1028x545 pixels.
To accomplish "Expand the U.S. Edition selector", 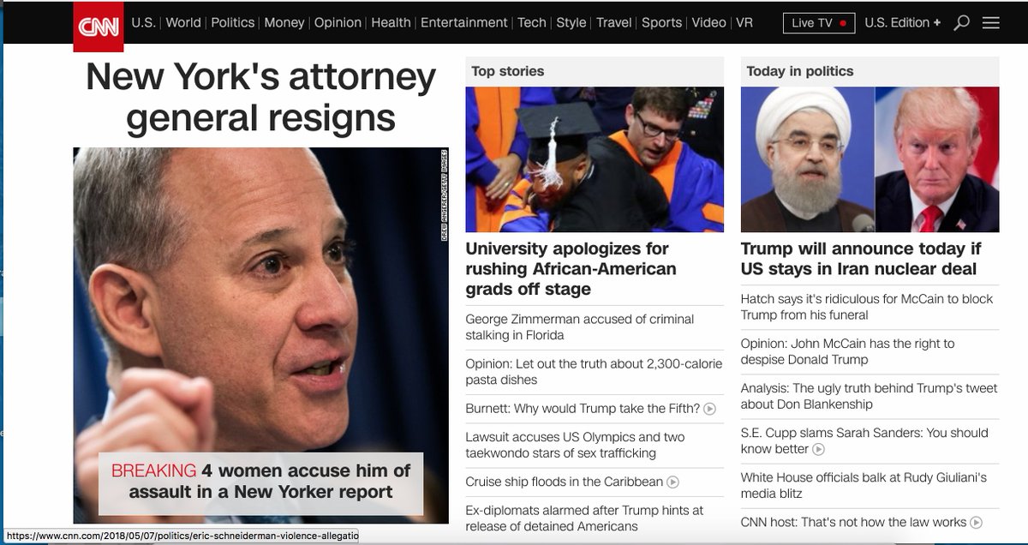I will pos(903,23).
